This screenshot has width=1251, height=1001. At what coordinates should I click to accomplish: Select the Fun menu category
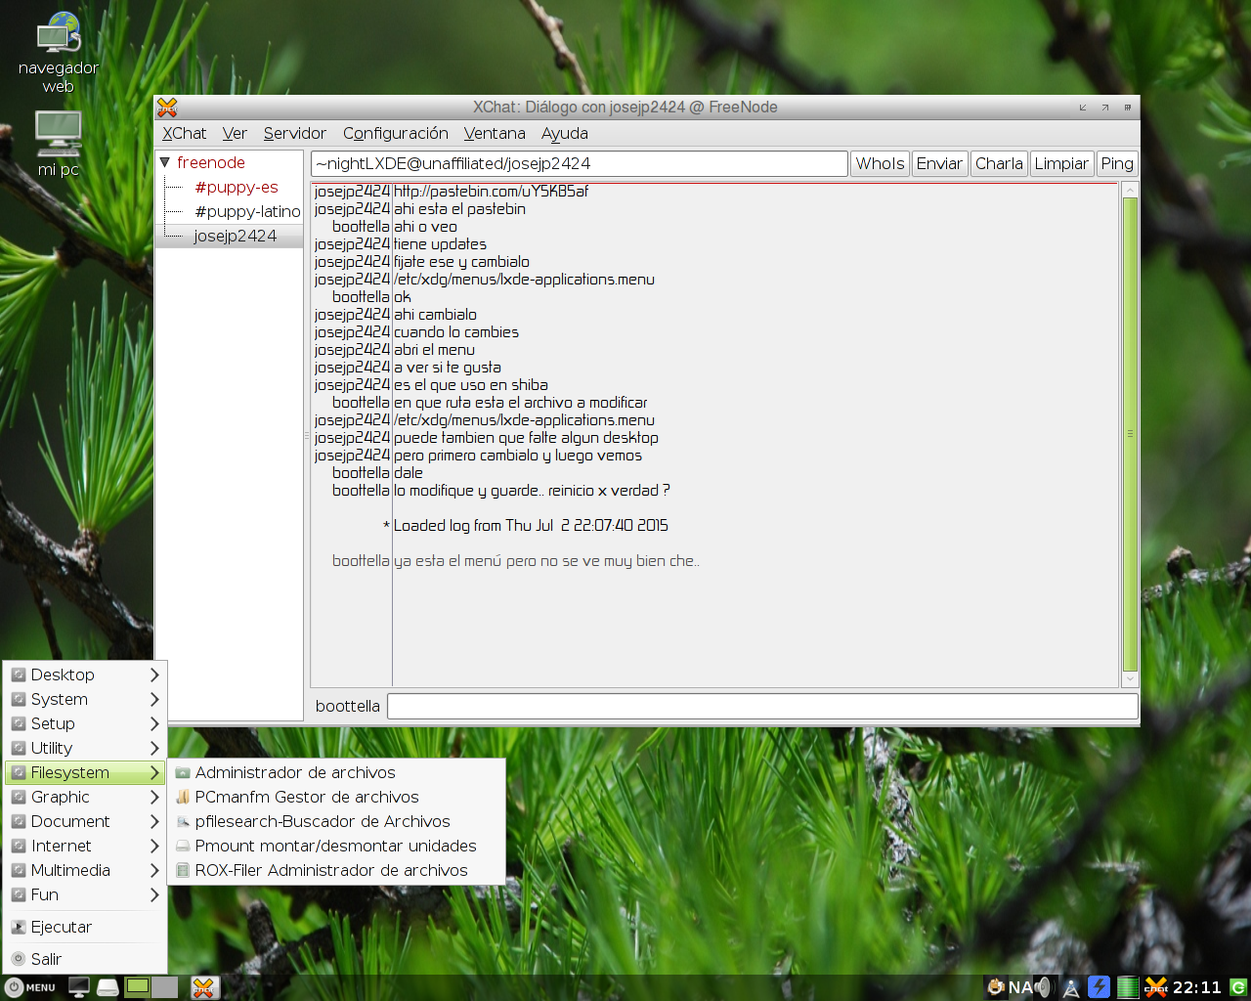click(x=83, y=894)
